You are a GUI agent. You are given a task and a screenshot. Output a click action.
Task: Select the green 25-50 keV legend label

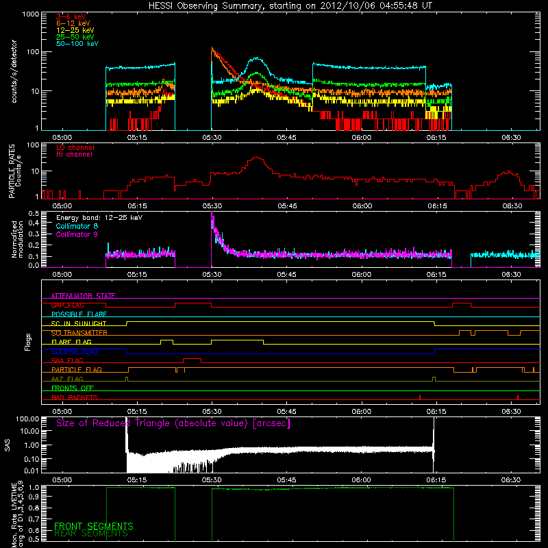[75, 37]
